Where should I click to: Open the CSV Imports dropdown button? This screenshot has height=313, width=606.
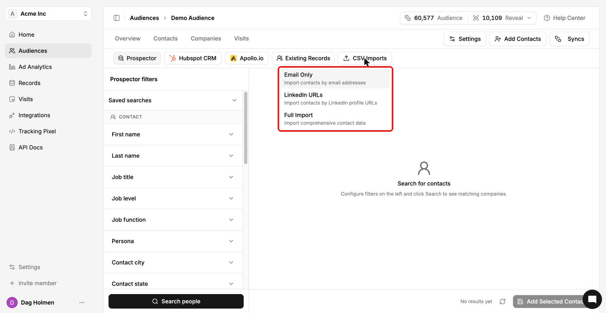[365, 58]
